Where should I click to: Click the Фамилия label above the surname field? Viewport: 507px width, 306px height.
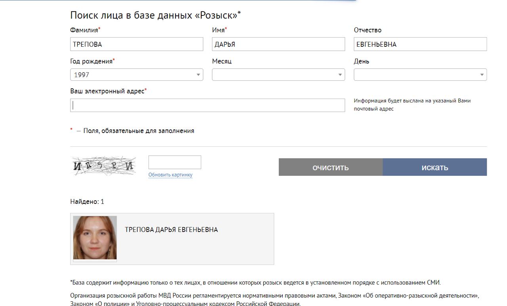[84, 30]
